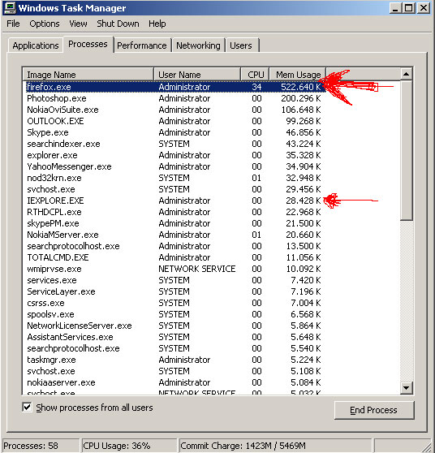Open the Users tab

(x=241, y=45)
